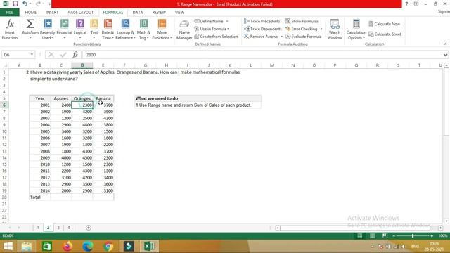Switch to Page Layout view

(x=372, y=236)
